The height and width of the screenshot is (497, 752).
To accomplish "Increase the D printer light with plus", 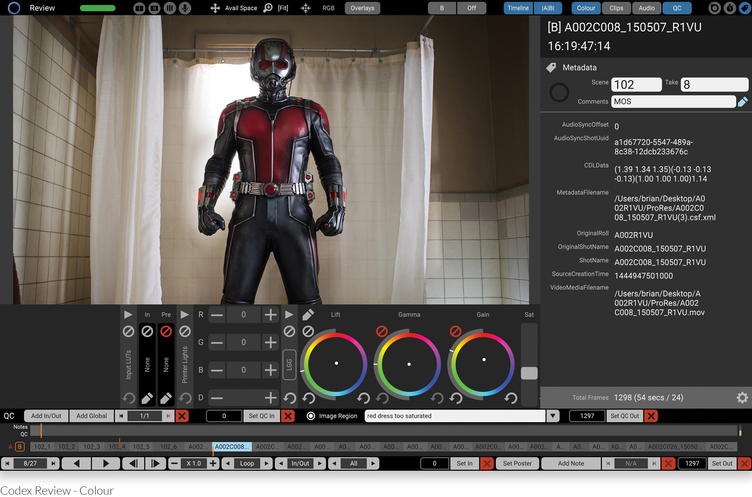I will 270,398.
